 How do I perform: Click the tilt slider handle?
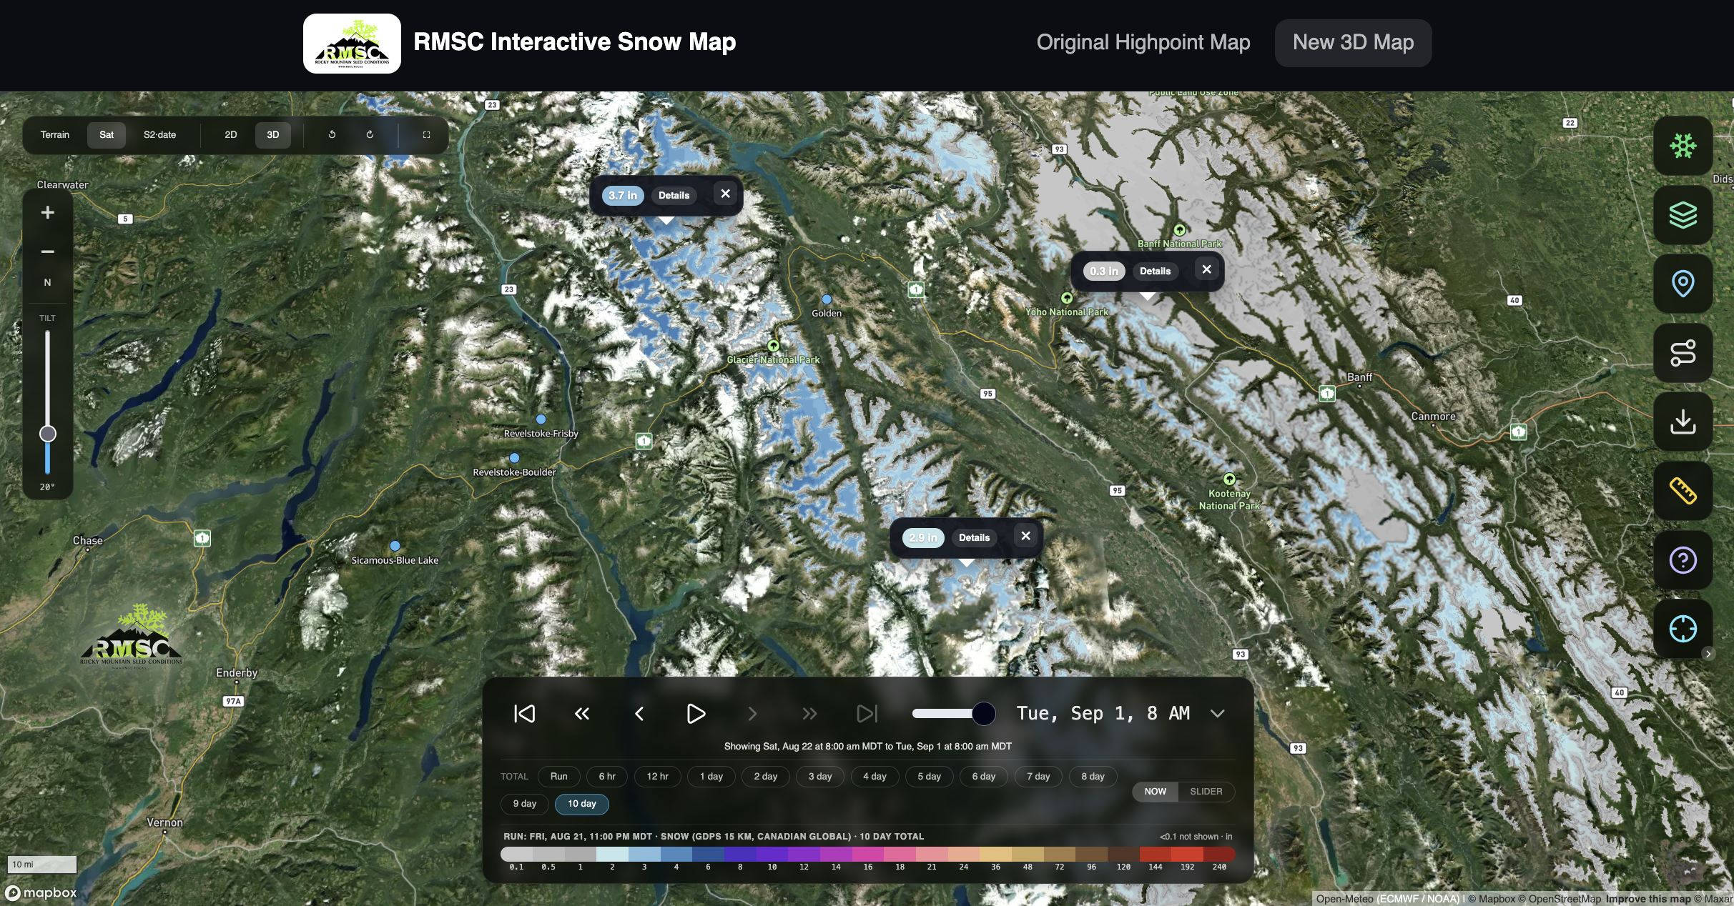coord(48,434)
